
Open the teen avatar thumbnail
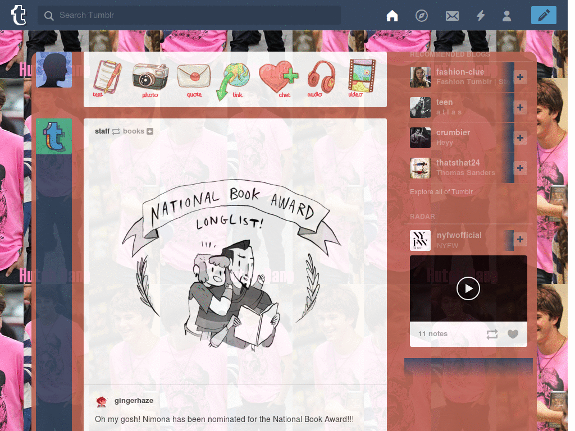pyautogui.click(x=420, y=107)
